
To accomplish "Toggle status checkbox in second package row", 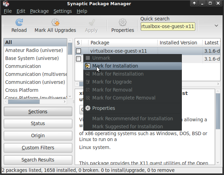I will [x=78, y=59].
